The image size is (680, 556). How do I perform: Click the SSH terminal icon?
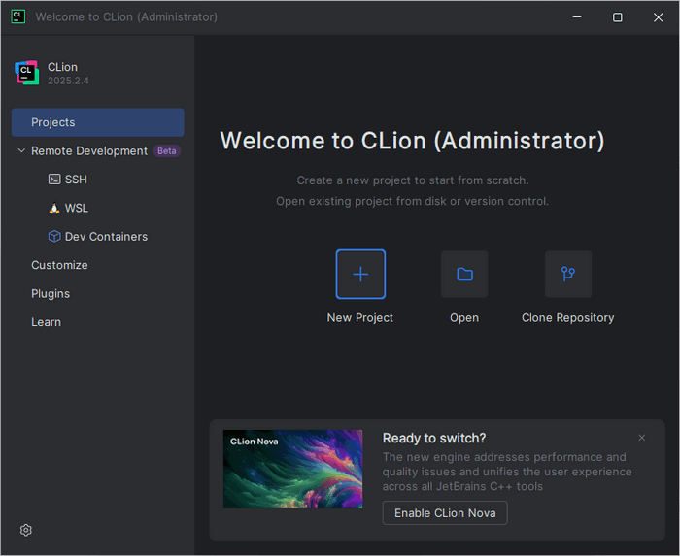[x=54, y=180]
